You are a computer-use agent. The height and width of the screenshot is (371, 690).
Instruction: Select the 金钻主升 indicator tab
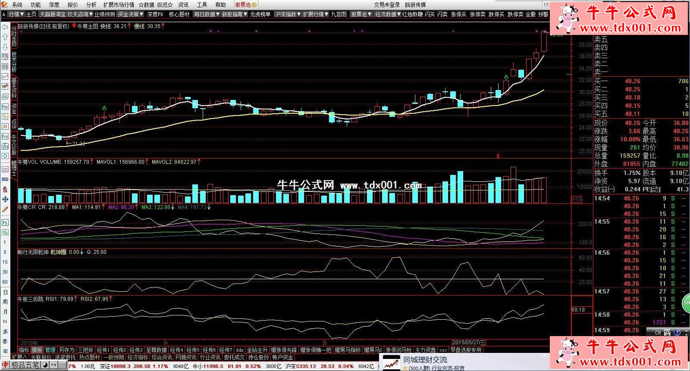(x=257, y=350)
